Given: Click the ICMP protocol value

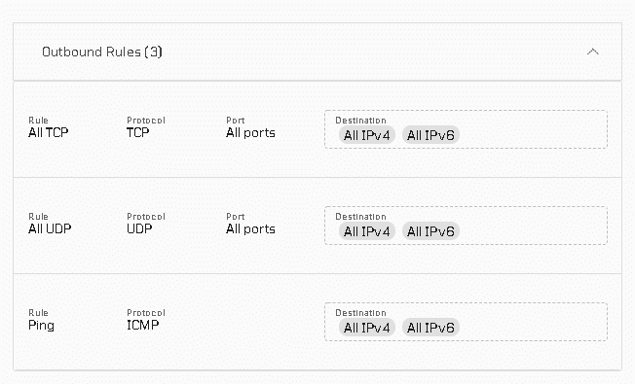Looking at the screenshot, I should click(x=143, y=325).
